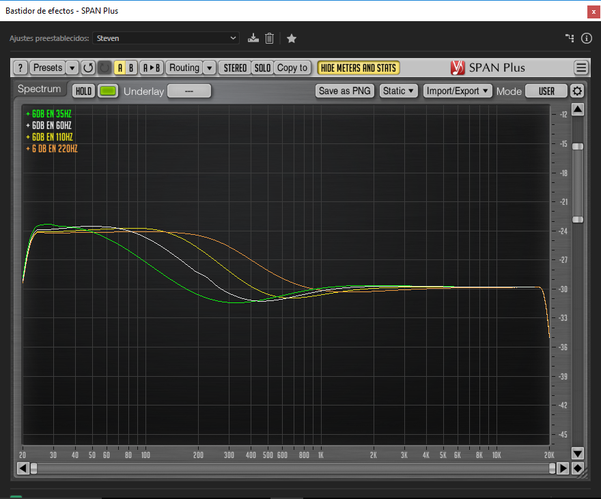The image size is (601, 499).
Task: Open the spectrum settings gear
Action: (577, 91)
